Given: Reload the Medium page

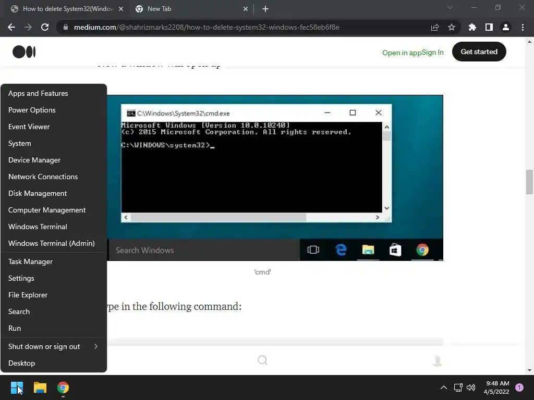Looking at the screenshot, I should click(x=45, y=27).
